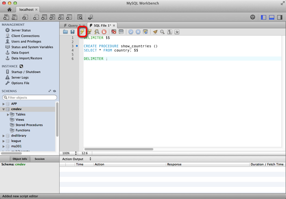Click the execute script lightning bolt icon
Viewport: 286px width, 199px height.
pyautogui.click(x=82, y=32)
